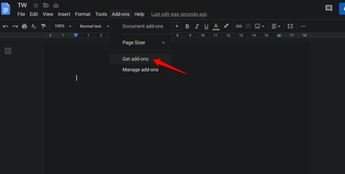Star the TW document
The image size is (345, 174).
click(x=36, y=5)
